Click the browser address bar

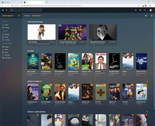[x=74, y=6]
